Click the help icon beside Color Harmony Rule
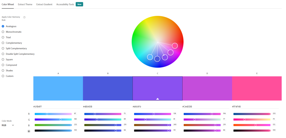The width and height of the screenshot is (286, 138). [x=24, y=17]
